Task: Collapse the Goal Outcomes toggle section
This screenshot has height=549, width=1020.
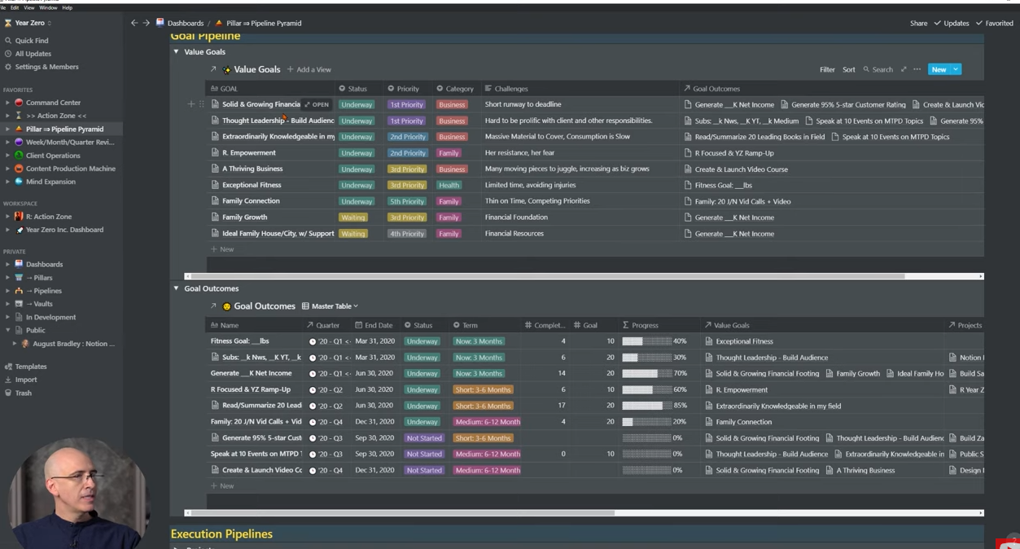Action: pos(176,288)
